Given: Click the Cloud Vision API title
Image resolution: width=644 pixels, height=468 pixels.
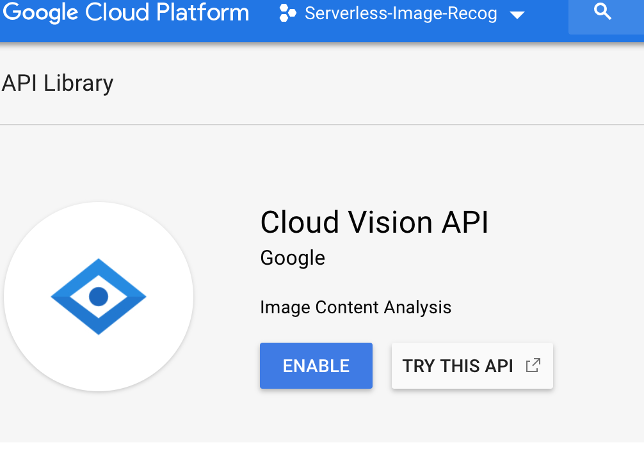Looking at the screenshot, I should tap(374, 222).
